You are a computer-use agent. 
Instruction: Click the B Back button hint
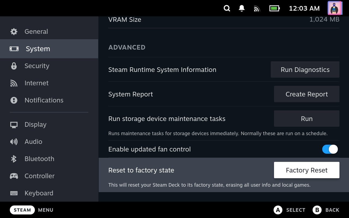(326, 210)
